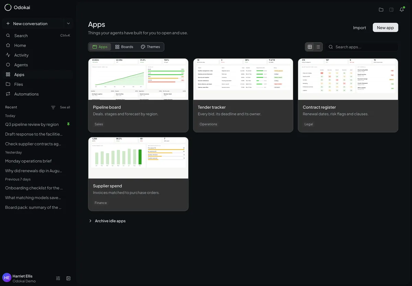Click the green pin icon on Q3 pipeline
This screenshot has height=286, width=412.
pos(68,124)
